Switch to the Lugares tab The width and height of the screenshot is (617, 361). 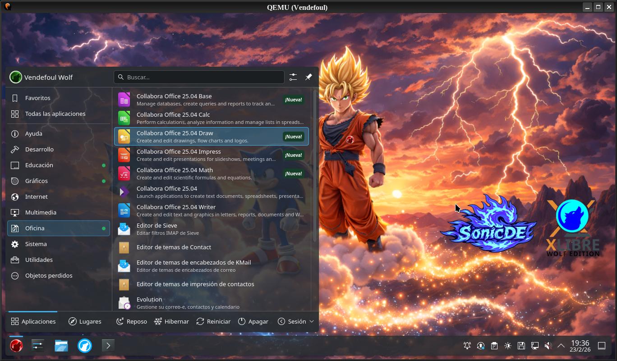[85, 321]
